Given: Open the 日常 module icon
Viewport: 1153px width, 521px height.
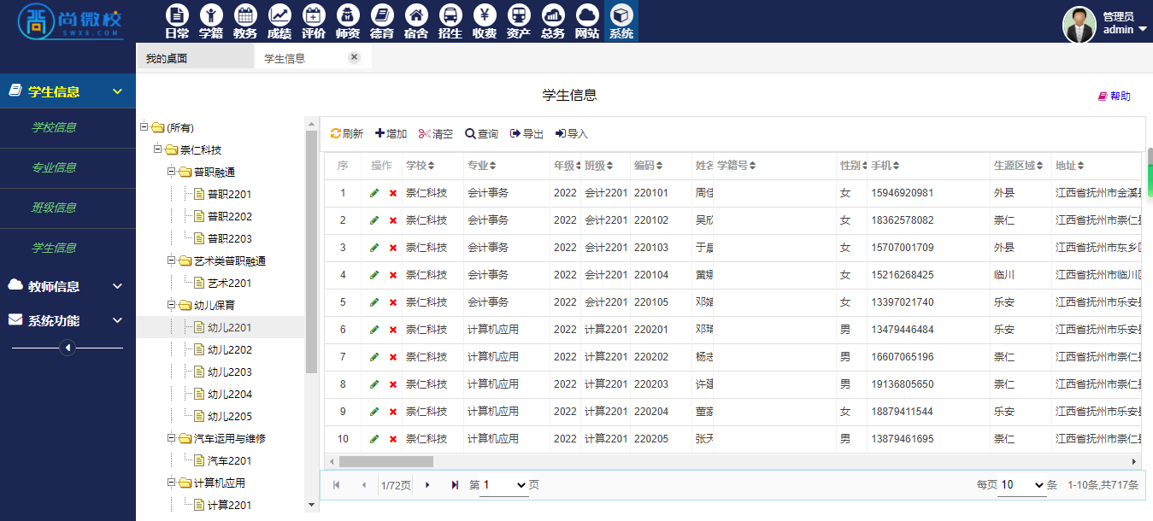Looking at the screenshot, I should coord(177,21).
